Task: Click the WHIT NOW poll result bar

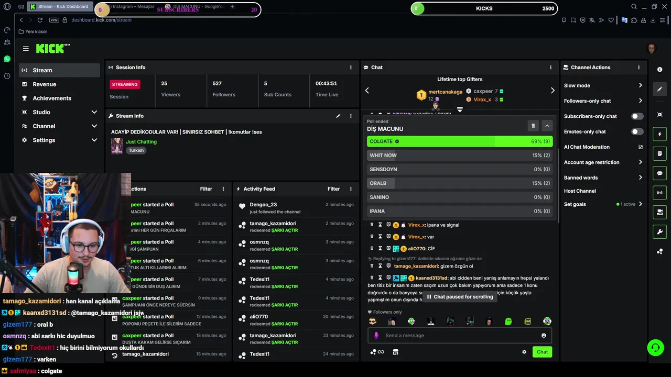Action: [460, 156]
